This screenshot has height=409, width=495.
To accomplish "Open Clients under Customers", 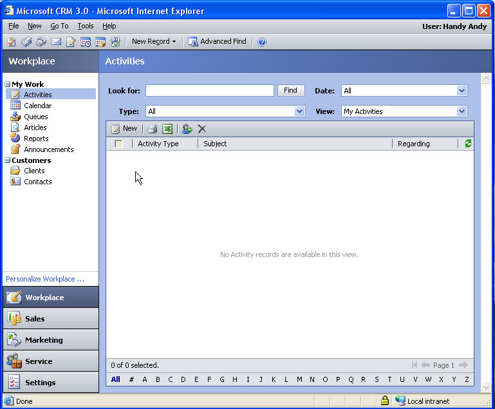I will (34, 171).
